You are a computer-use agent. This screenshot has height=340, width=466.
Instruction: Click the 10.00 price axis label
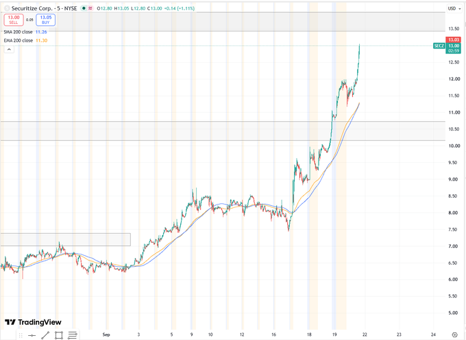454,146
